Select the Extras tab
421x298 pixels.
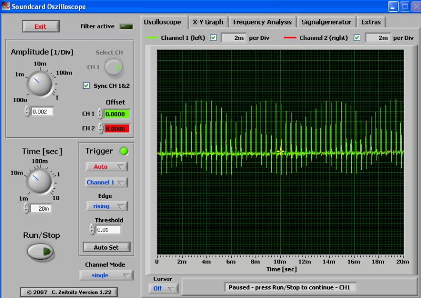click(x=371, y=22)
